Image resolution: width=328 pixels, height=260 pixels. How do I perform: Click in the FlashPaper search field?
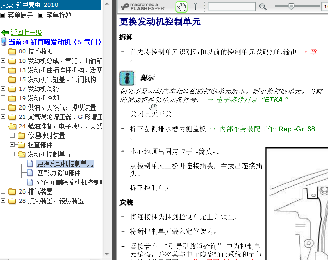click(231, 6)
